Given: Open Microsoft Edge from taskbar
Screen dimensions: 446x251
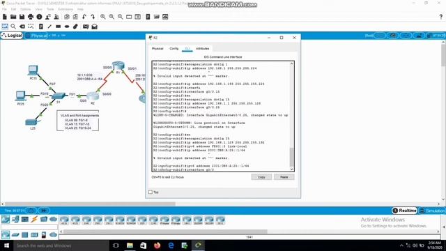Looking at the screenshot, I should 171,245.
